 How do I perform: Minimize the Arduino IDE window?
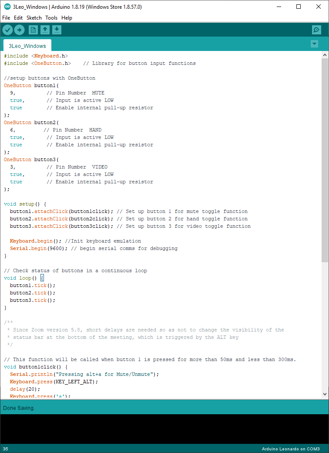tap(279, 7)
